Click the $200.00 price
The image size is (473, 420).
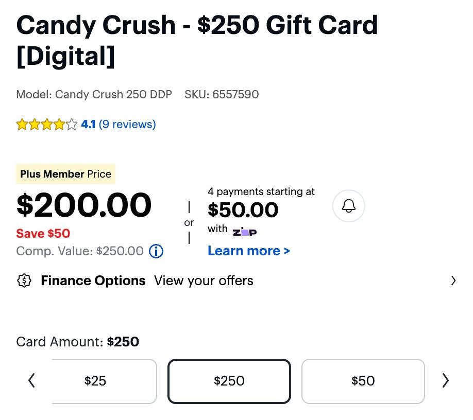point(84,205)
